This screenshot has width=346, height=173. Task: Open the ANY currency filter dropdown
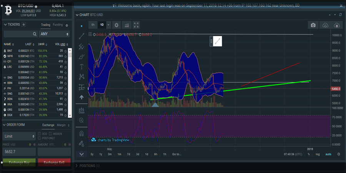point(54,34)
